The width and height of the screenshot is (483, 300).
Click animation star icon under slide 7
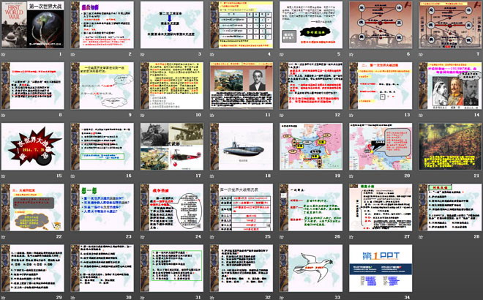421,55
